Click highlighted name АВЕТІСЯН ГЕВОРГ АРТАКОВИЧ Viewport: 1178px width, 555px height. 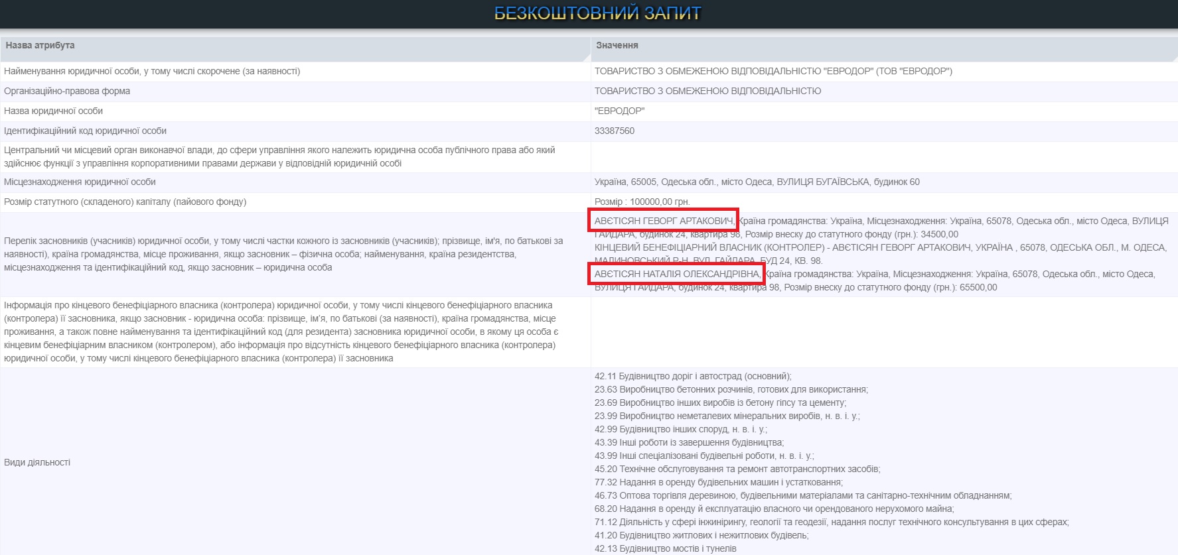pyautogui.click(x=664, y=221)
